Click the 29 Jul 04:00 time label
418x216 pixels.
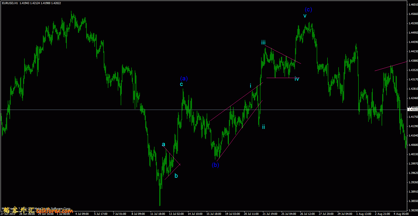pyautogui.click(x=345, y=214)
